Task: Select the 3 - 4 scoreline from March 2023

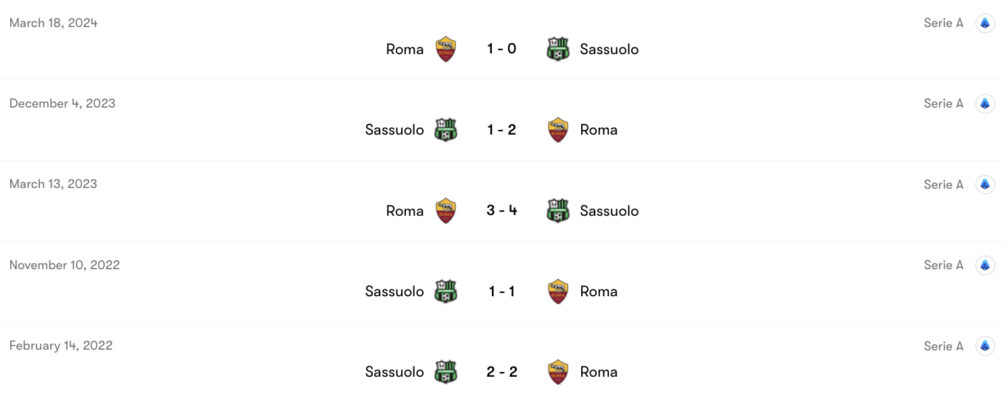Action: pyautogui.click(x=502, y=210)
